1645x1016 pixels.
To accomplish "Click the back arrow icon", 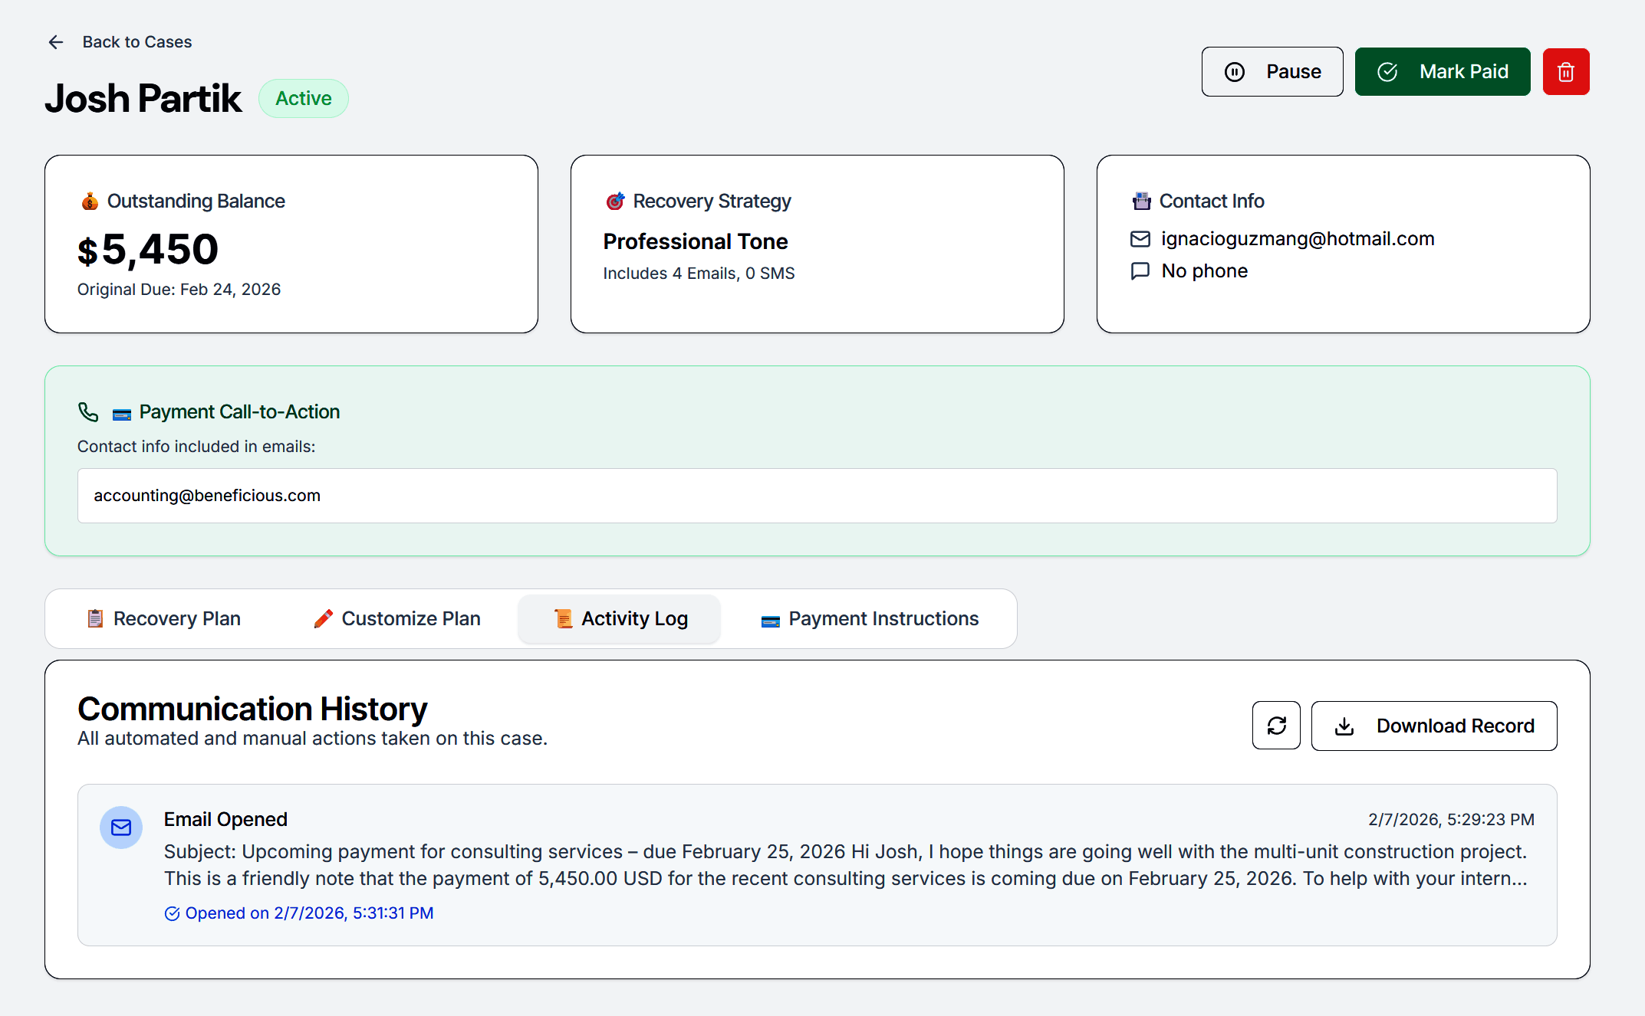I will 55,42.
